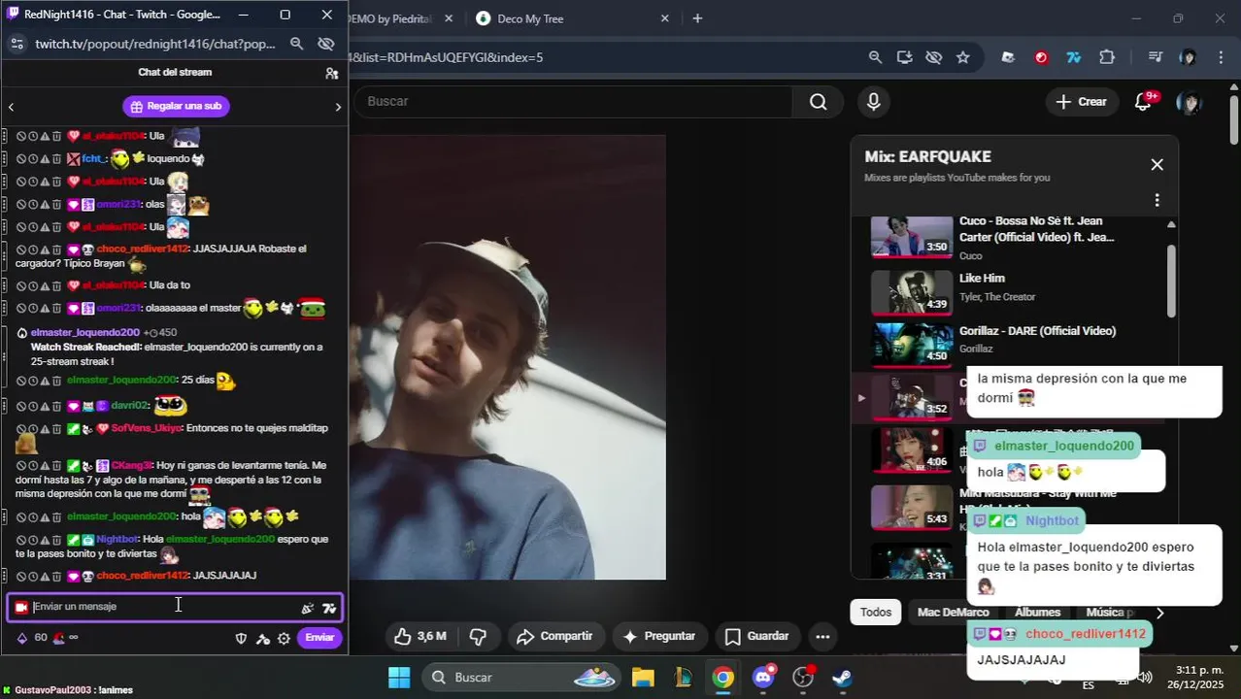Open YouTube notifications bell with 9+

click(x=1144, y=102)
